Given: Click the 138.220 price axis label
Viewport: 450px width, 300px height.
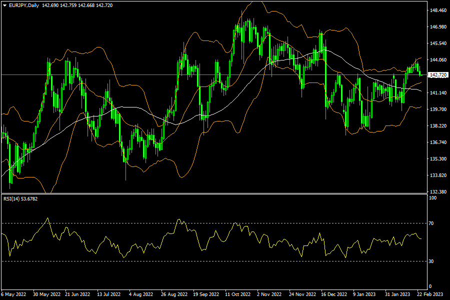Looking at the screenshot, I should pyautogui.click(x=438, y=125).
